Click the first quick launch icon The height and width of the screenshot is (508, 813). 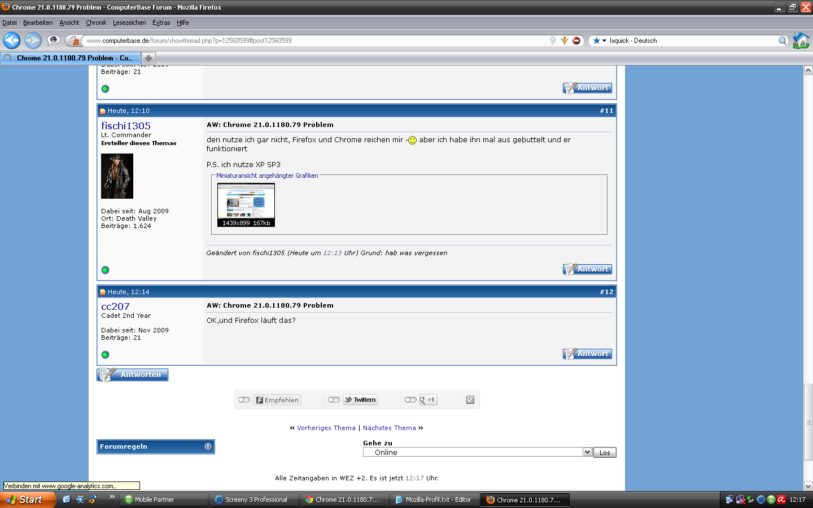tap(67, 500)
